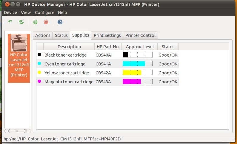The width and height of the screenshot is (237, 144).
Task: Click the Description column header
Action: [69, 46]
